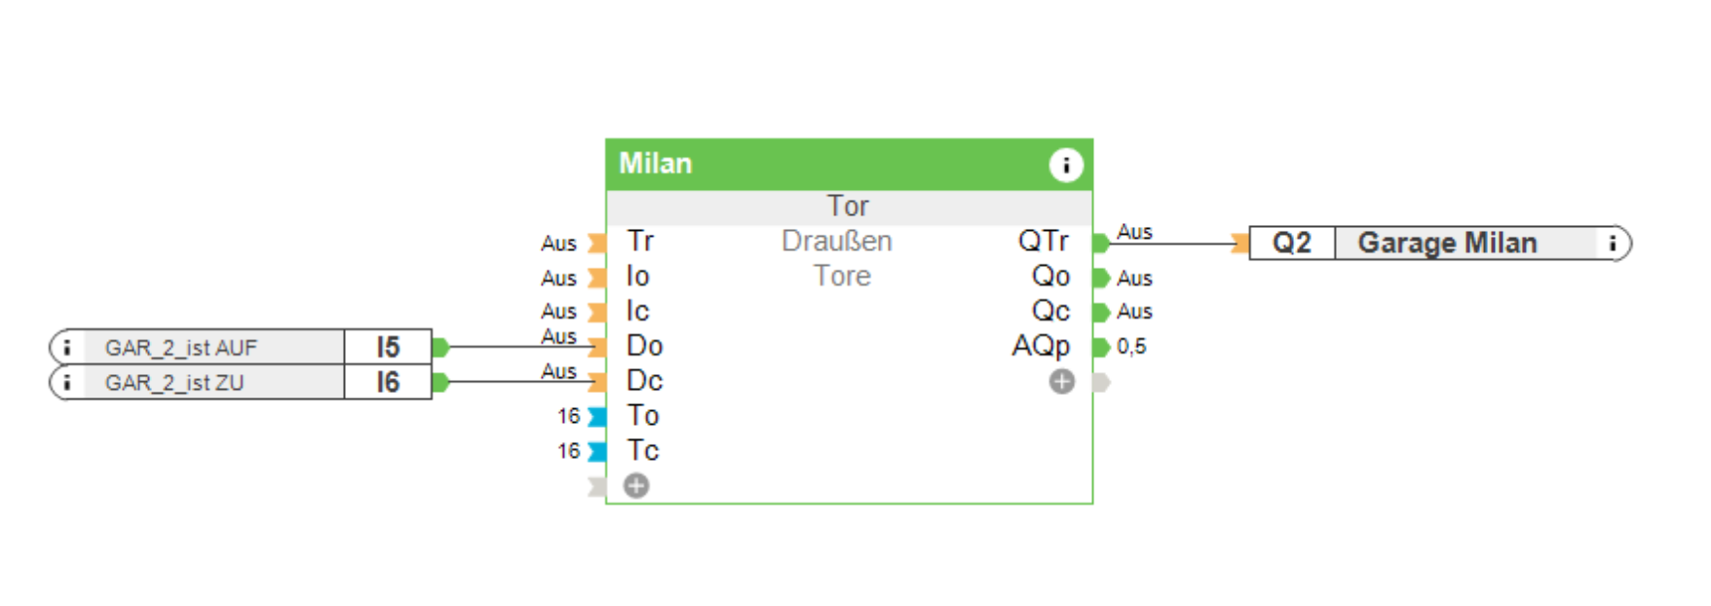Expand inputs with the left plus icon

tap(636, 485)
